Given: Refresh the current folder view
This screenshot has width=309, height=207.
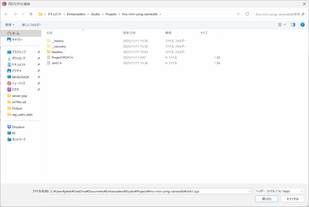Looking at the screenshot, I should (x=247, y=14).
